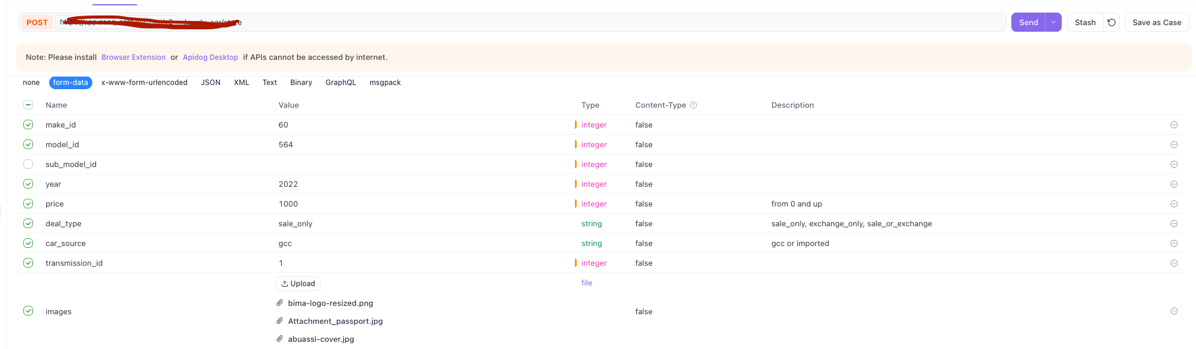This screenshot has width=1196, height=349.
Task: Delete the images row with minus icon
Action: 1174,311
